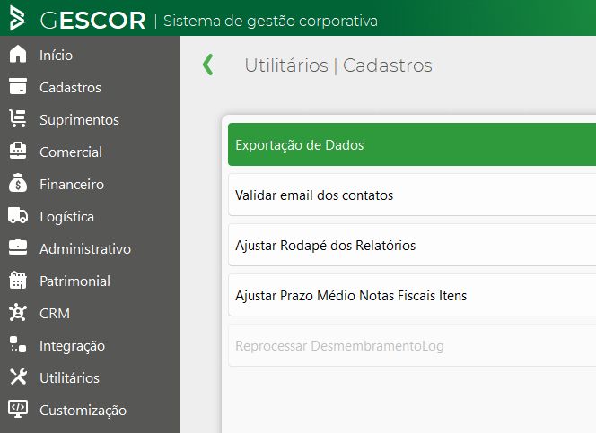The height and width of the screenshot is (433, 596).
Task: Select the Utilitários menu label
Action: [x=69, y=378]
